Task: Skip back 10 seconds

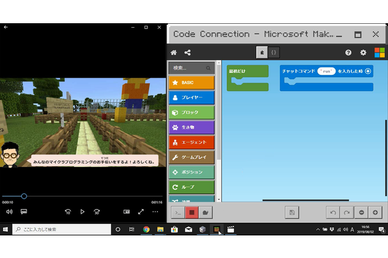Action: (68, 212)
